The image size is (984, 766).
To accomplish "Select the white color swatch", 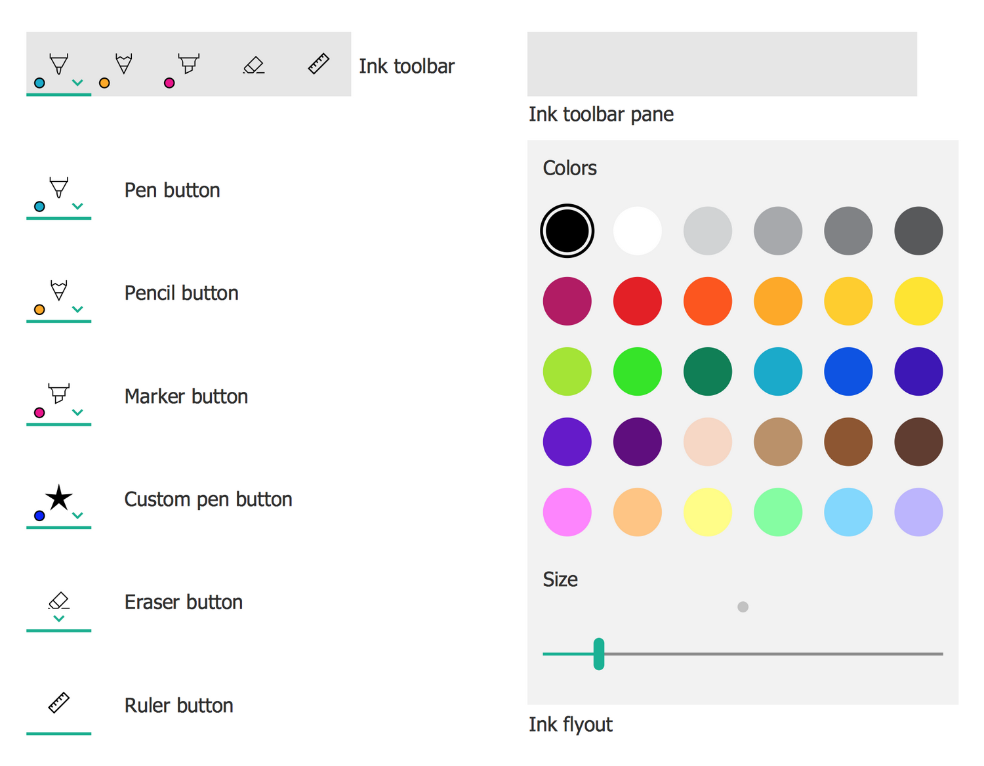I will click(x=638, y=231).
